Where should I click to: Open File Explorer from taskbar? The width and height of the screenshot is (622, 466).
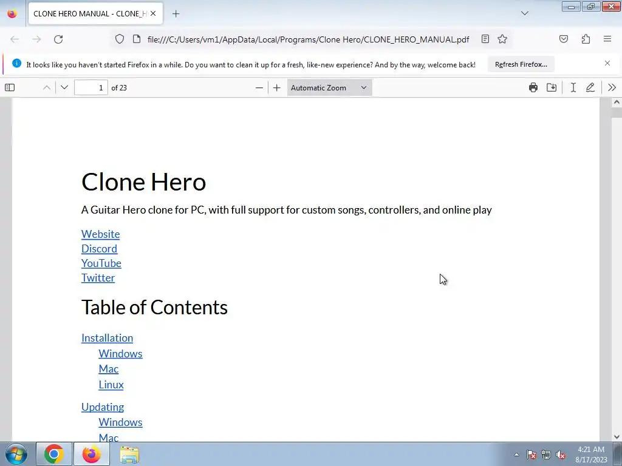(129, 454)
